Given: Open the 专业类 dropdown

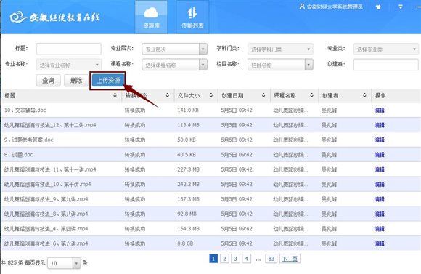Looking at the screenshot, I should pyautogui.click(x=386, y=49).
